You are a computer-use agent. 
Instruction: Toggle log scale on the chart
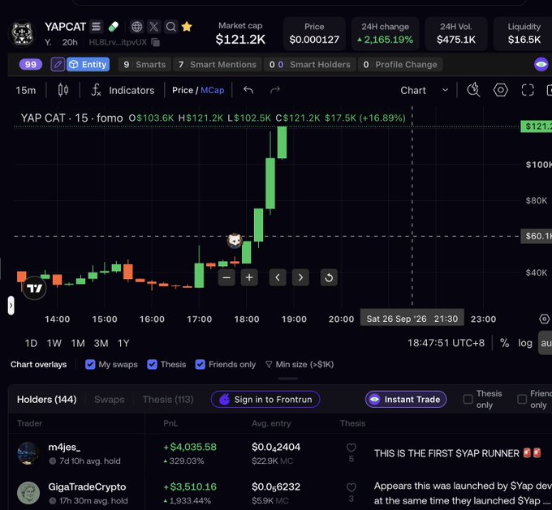tap(525, 343)
